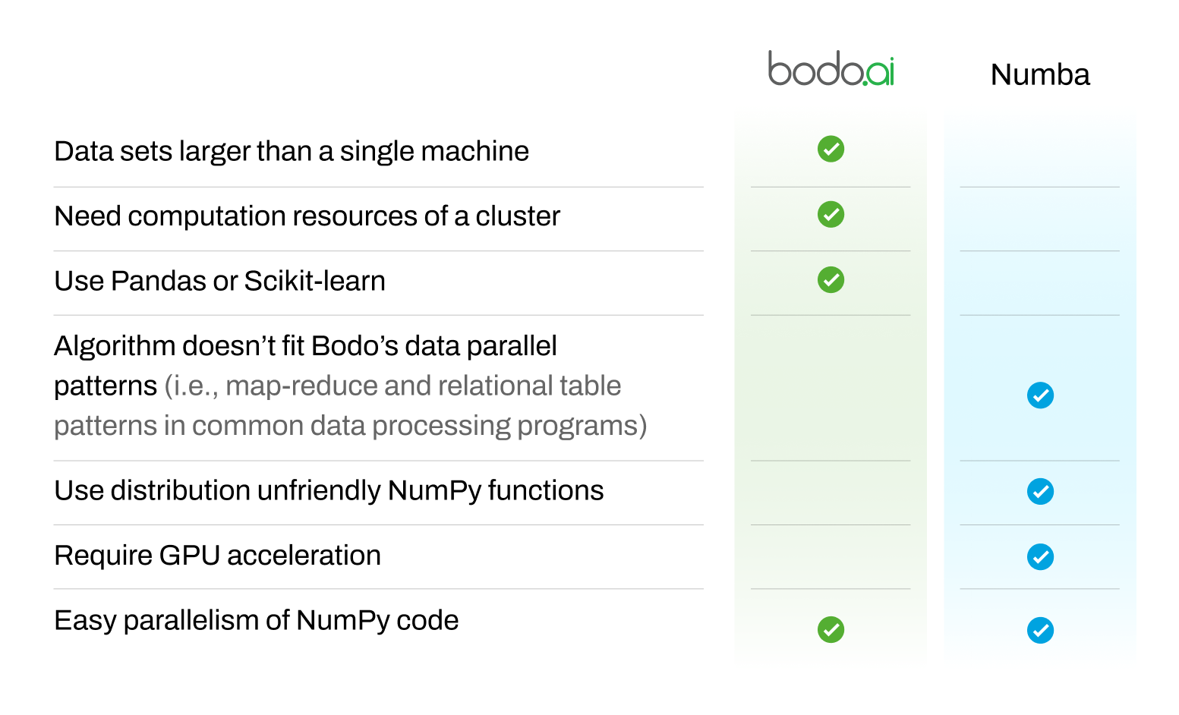Select 'Need computation resources of a cluster' text
The height and width of the screenshot is (715, 1179).
[x=307, y=216]
